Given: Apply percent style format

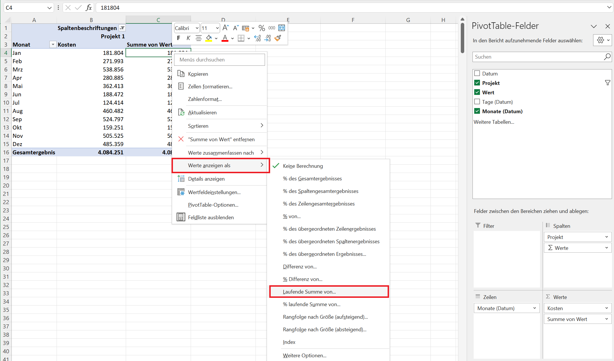Looking at the screenshot, I should coord(262,28).
